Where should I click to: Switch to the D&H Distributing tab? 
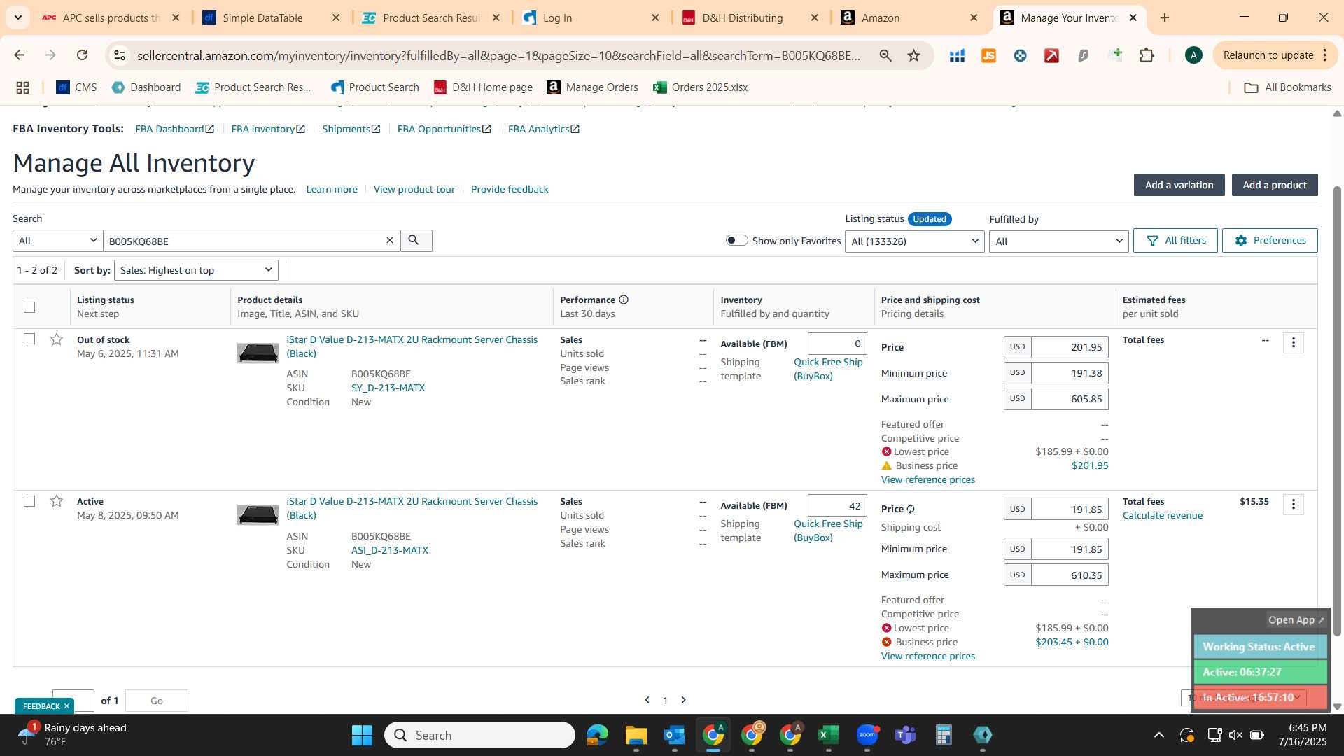pyautogui.click(x=749, y=17)
